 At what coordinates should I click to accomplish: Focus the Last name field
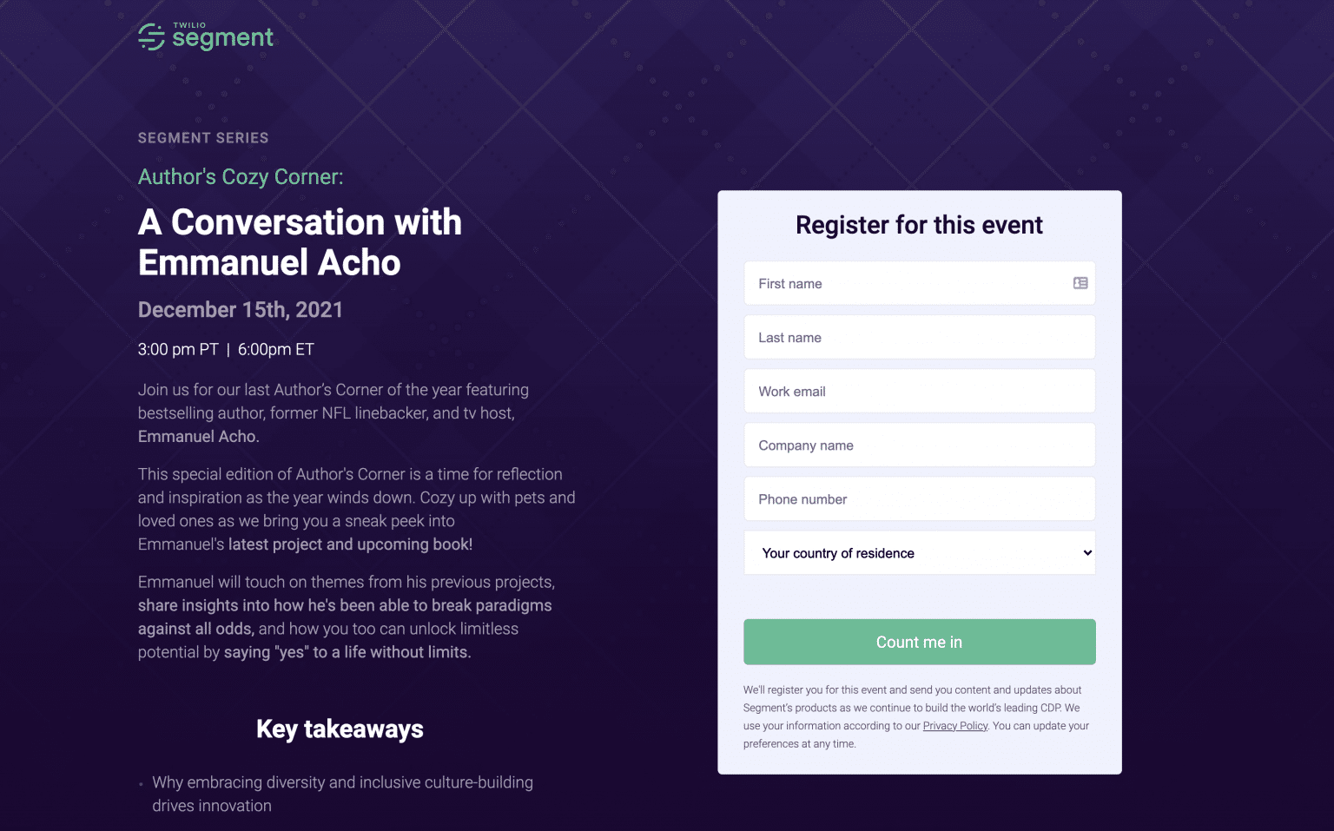(919, 338)
